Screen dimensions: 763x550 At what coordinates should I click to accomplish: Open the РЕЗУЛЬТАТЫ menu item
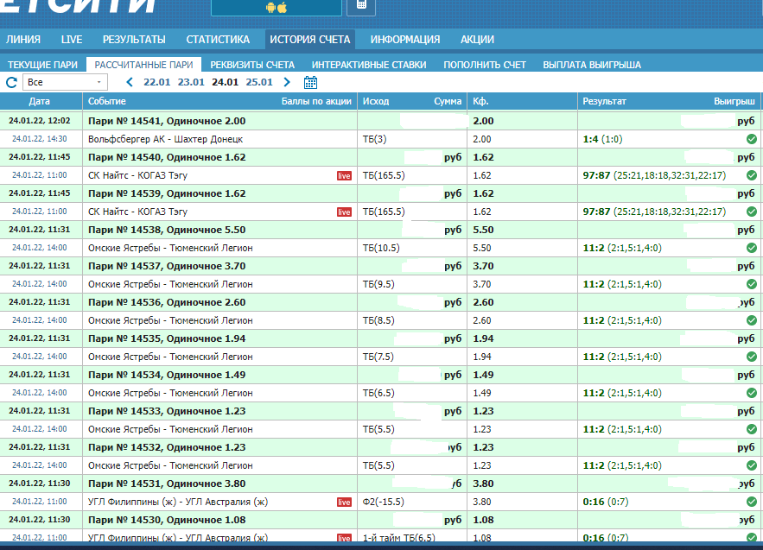coord(134,40)
